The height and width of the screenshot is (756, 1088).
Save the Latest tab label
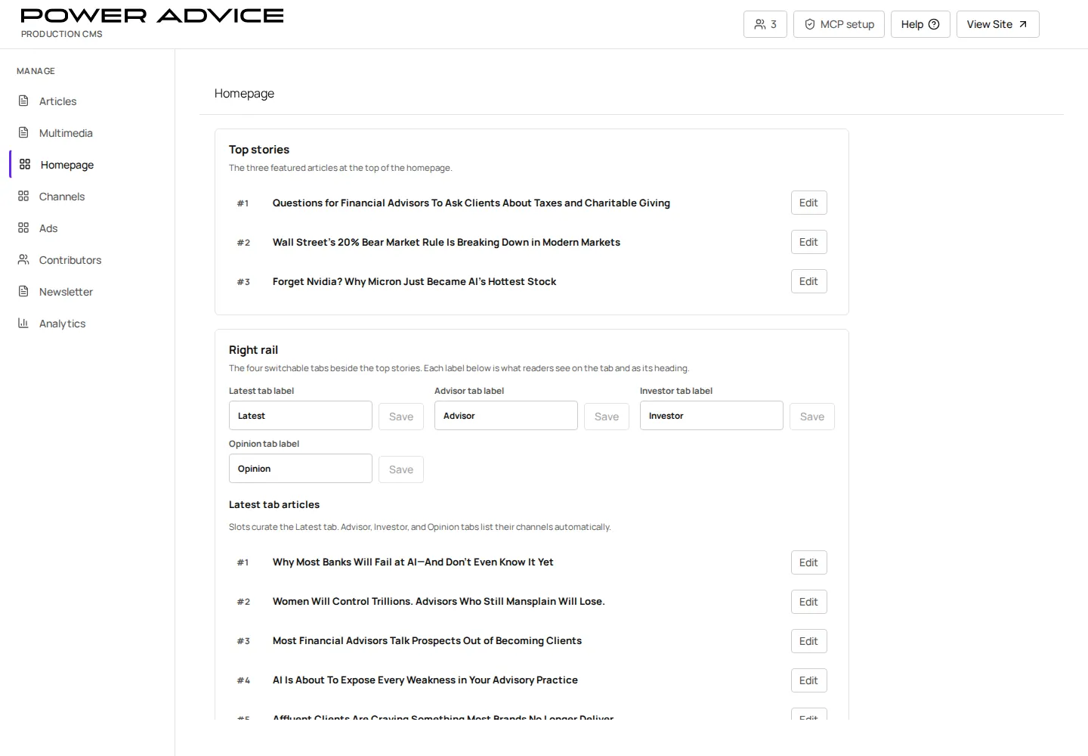click(401, 417)
